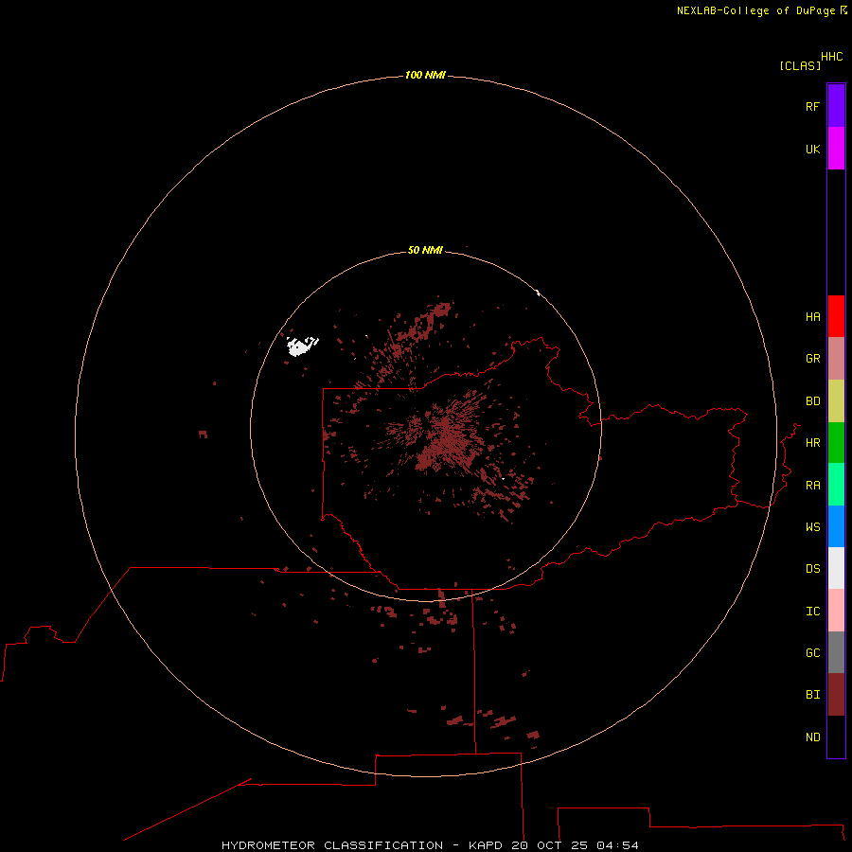This screenshot has height=852, width=852.
Task: Click the BD legend label
Action: pyautogui.click(x=812, y=401)
